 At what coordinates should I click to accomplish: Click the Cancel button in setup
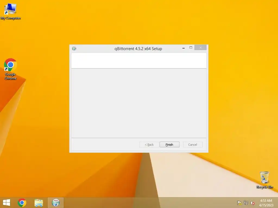click(x=193, y=145)
